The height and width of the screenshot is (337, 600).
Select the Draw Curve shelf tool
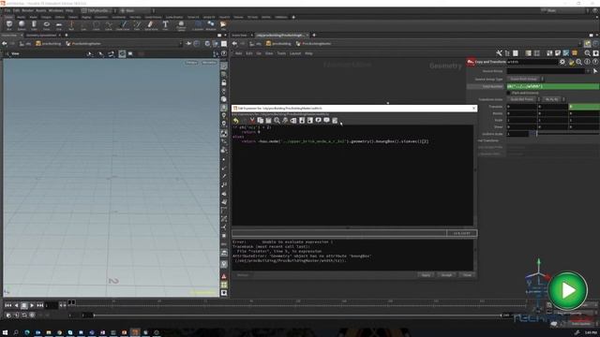click(x=123, y=25)
